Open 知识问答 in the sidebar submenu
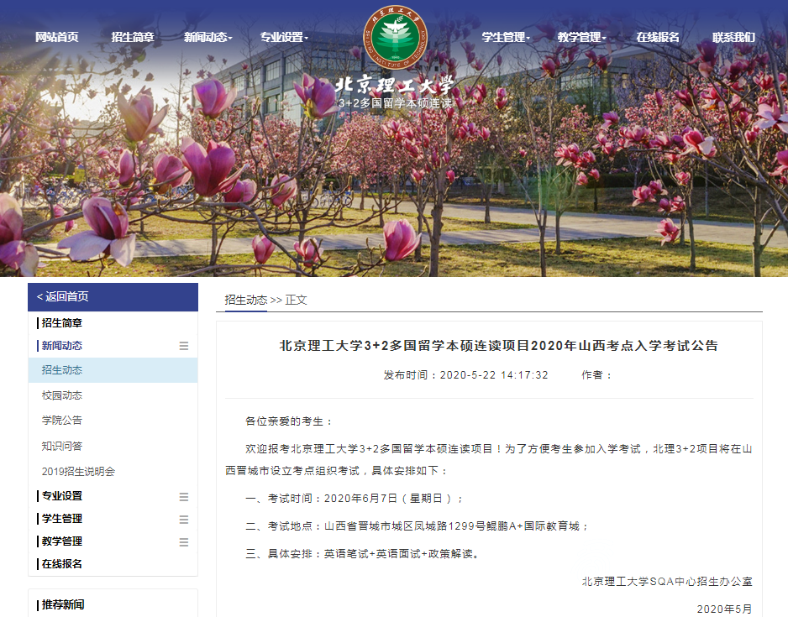 click(62, 446)
